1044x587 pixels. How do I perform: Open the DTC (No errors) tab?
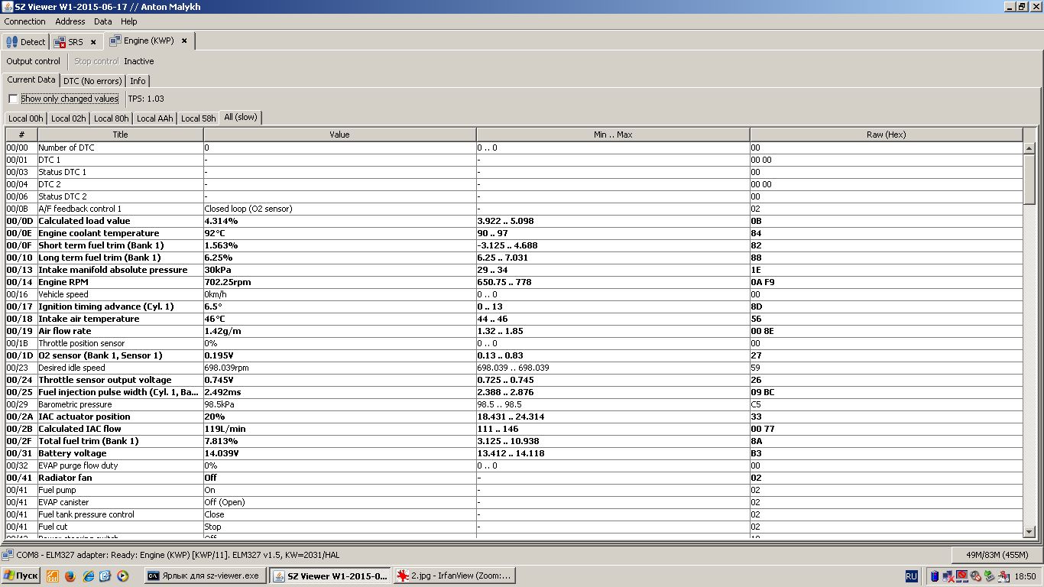92,81
